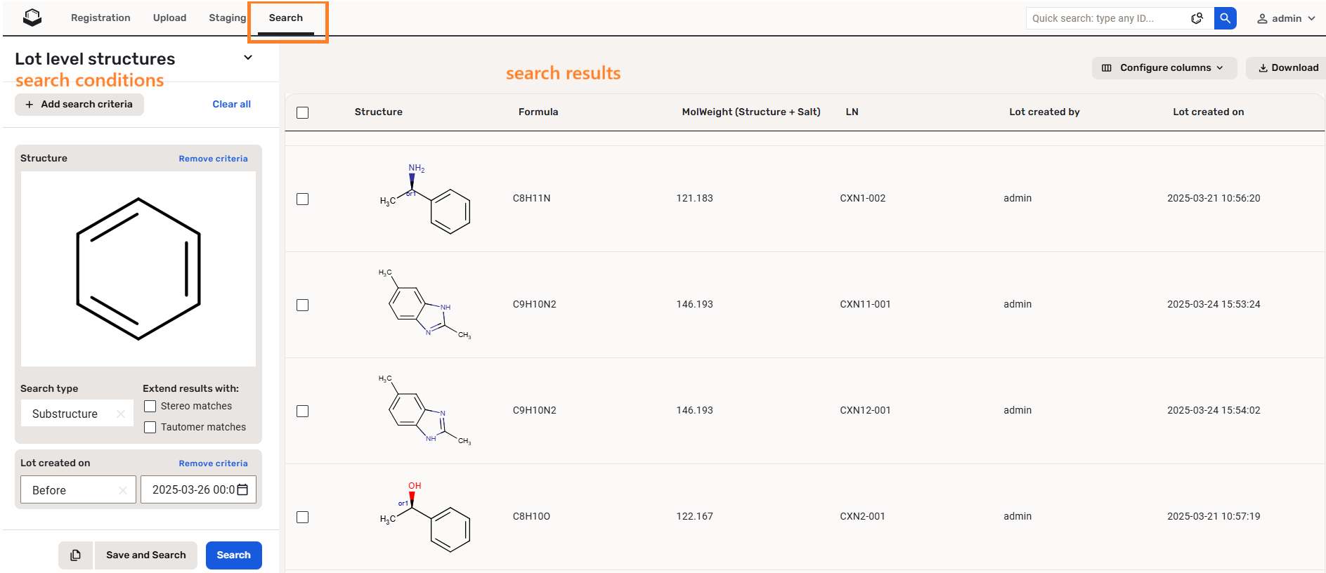Open the Configure columns dropdown
The image size is (1326, 573).
tap(1163, 68)
